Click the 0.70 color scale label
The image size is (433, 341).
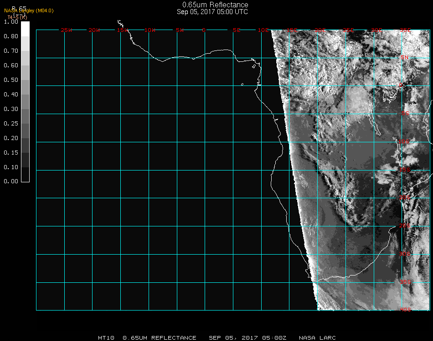(11, 51)
